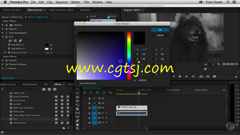Select the Pen tool in tools panel
This screenshot has height=135, width=240.
[x=77, y=121]
